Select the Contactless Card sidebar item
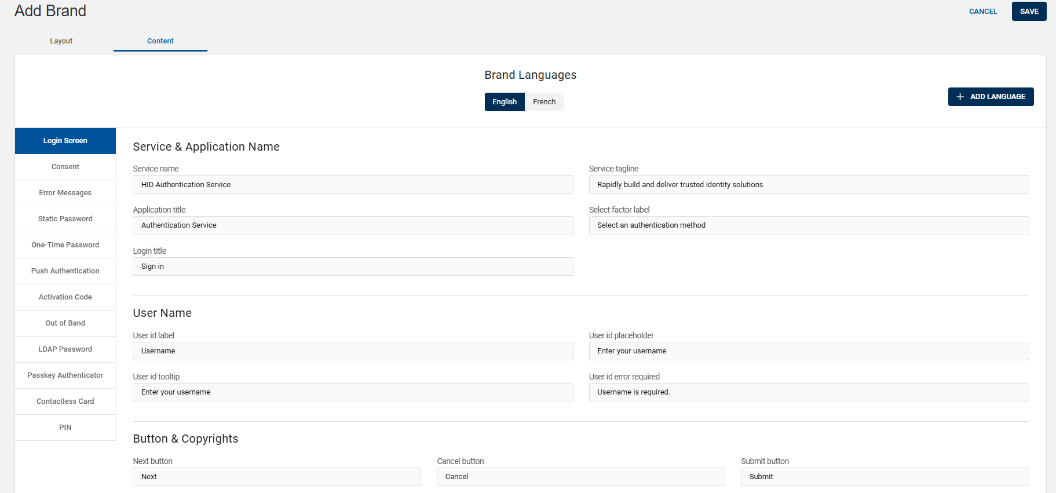The width and height of the screenshot is (1056, 493). [x=65, y=401]
